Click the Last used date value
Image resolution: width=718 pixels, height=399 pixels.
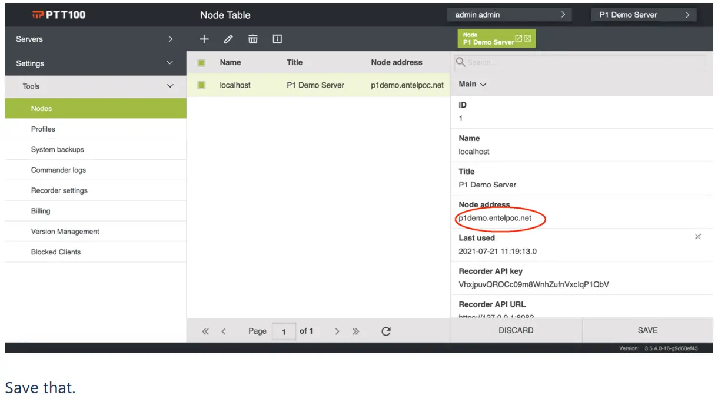(x=497, y=252)
